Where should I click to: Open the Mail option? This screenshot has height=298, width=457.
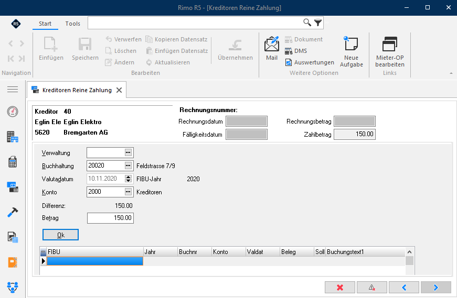[272, 48]
